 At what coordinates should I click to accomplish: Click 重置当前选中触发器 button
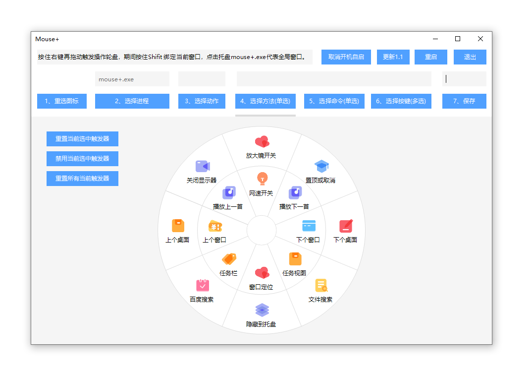click(82, 139)
